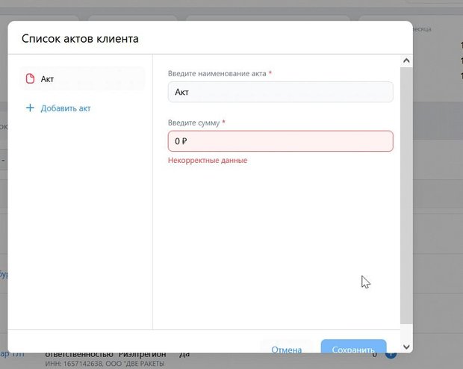
Task: Click the Некорректные данные error message
Action: (x=208, y=161)
